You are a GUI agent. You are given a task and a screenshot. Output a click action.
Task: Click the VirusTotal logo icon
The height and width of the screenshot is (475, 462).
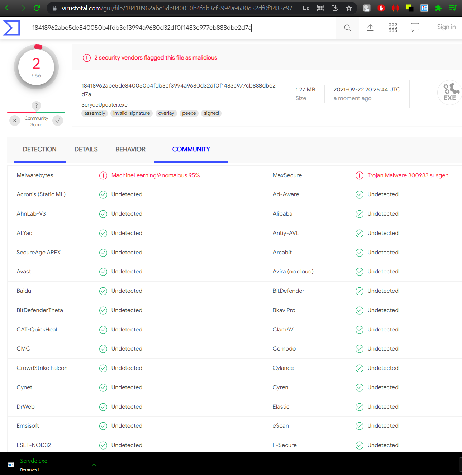pyautogui.click(x=12, y=28)
